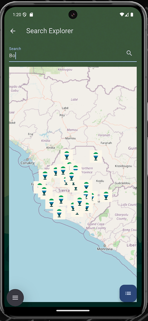This screenshot has height=321, width=148.
Task: Select the southernmost coastal map marker
Action: (x=59, y=213)
